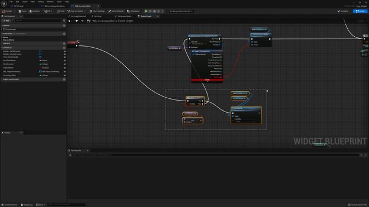Click the Simulation toolbar icon
This screenshot has width=369, height=207.
(x=128, y=11)
